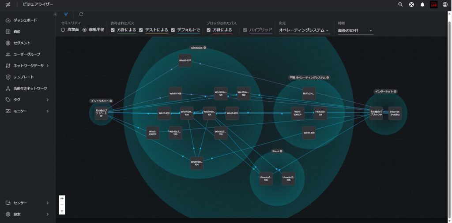The image size is (452, 223).
Task: Select the Ubuntu2... 105 node
Action: (289, 178)
